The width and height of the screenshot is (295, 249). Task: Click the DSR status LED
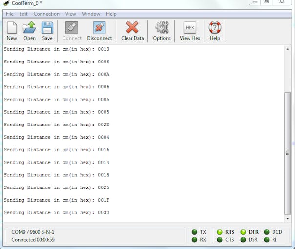click(243, 240)
